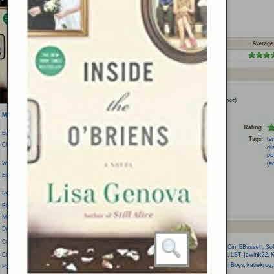
Task: Click the white lightbox border left of cover
Action: (x=18, y=137)
